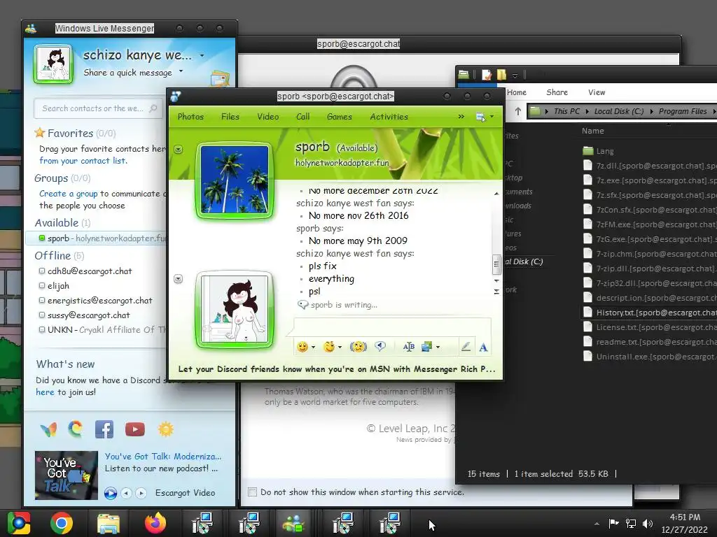Click the properties icon in Explorer quick access toolbar
The height and width of the screenshot is (537, 717).
click(x=487, y=74)
